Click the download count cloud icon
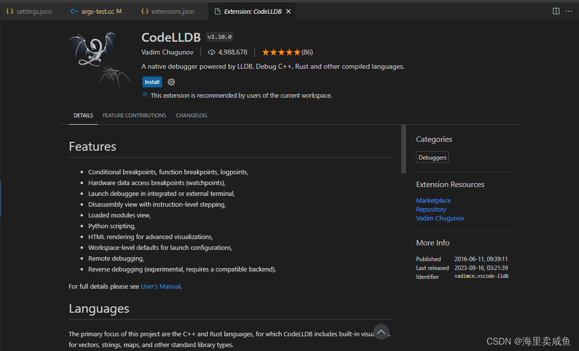Image resolution: width=579 pixels, height=351 pixels. click(212, 52)
